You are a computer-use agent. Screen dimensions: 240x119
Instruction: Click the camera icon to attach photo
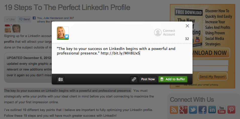coord(61,79)
